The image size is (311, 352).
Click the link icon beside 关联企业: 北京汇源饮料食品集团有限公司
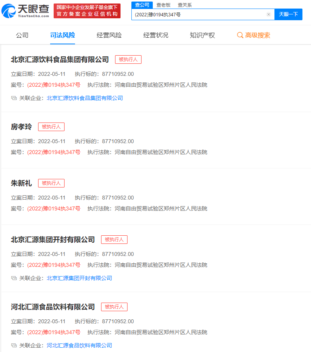14,98
